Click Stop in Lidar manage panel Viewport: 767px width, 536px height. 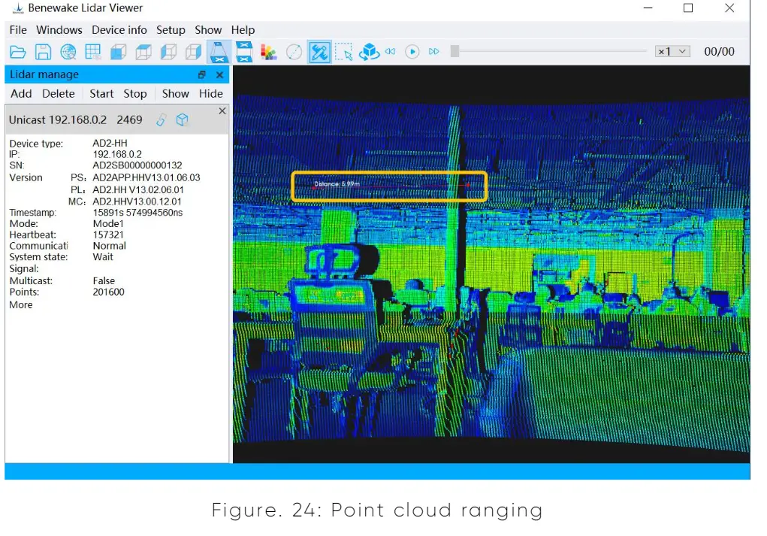135,93
